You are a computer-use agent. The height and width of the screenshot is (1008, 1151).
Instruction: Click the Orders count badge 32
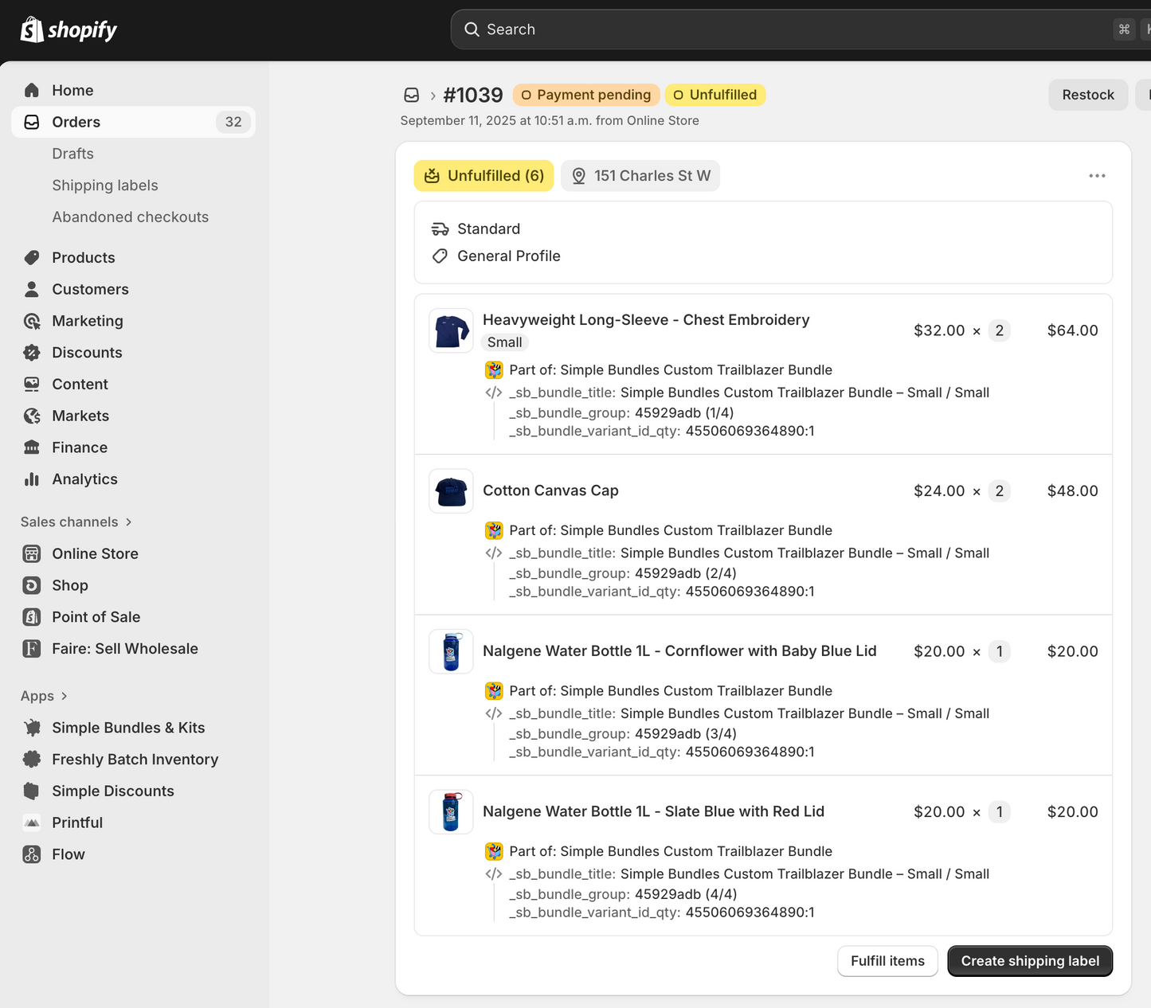click(x=233, y=122)
